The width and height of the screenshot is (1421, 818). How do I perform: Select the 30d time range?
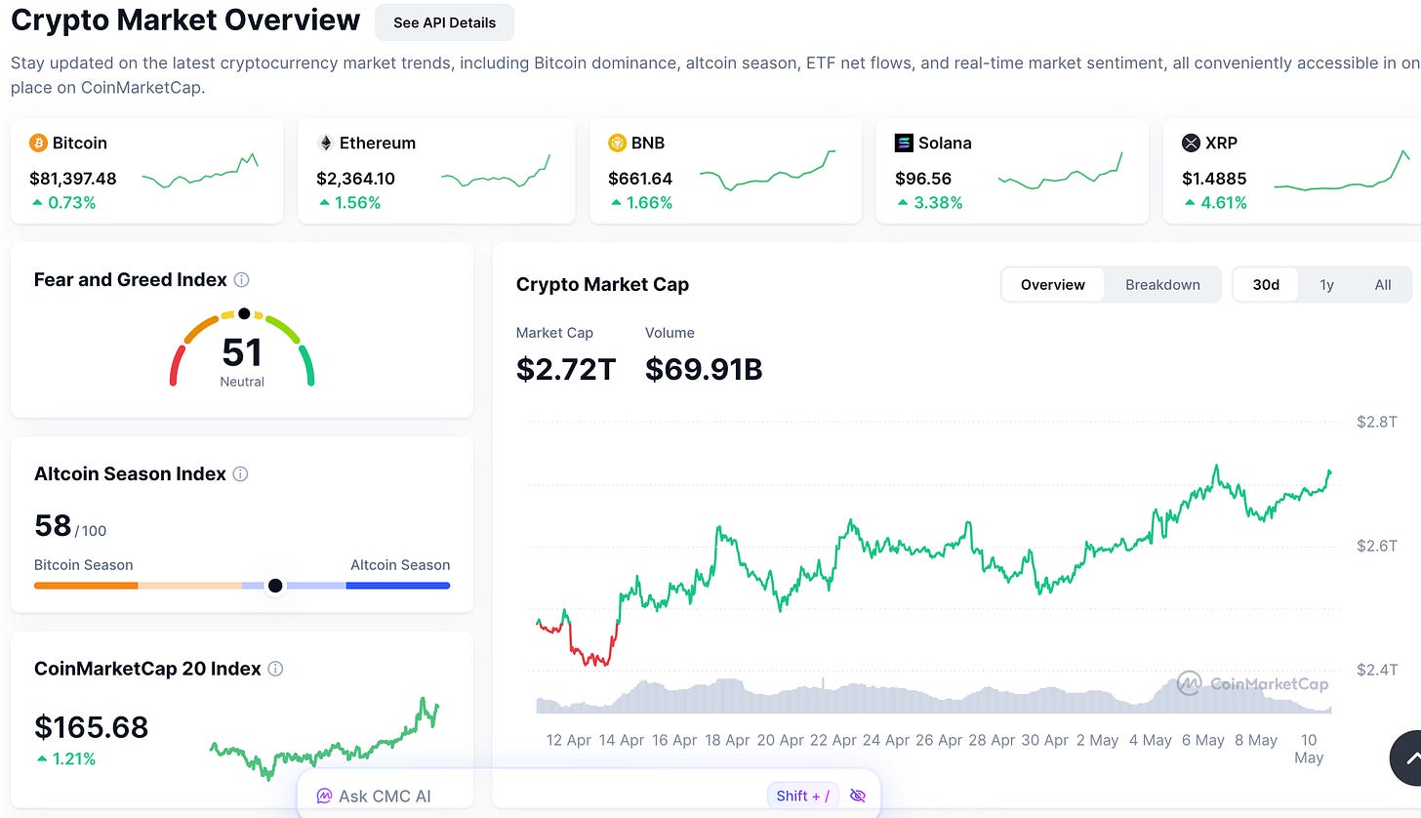[1266, 285]
